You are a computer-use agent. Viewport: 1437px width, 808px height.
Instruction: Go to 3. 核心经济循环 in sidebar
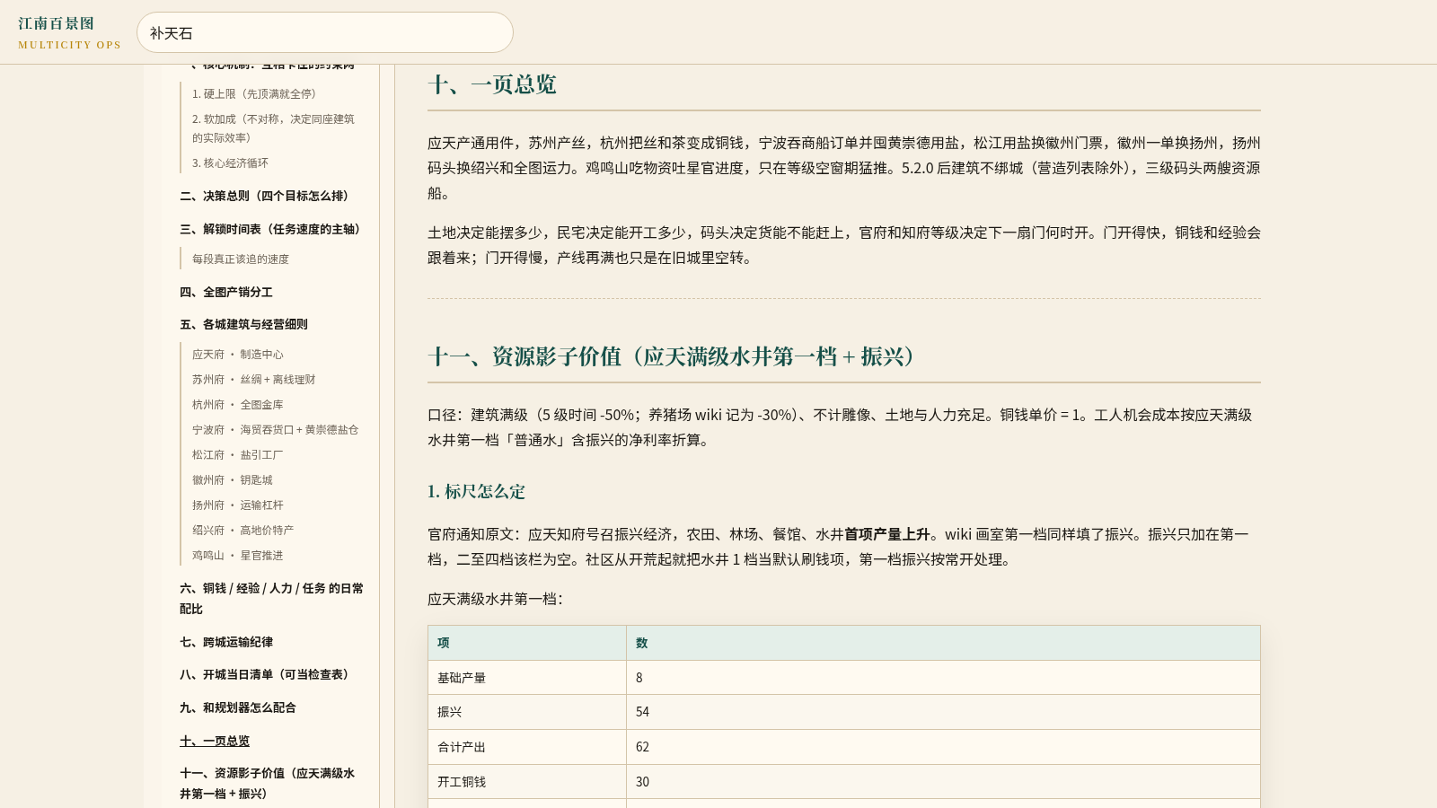230,162
